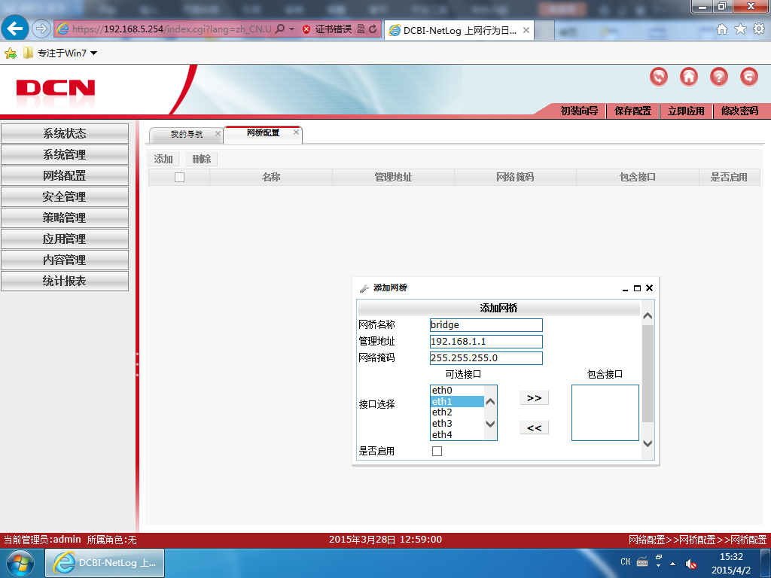Viewport: 771px width, 578px height.
Task: Toggle the select-all checkbox in table header
Action: tap(179, 178)
